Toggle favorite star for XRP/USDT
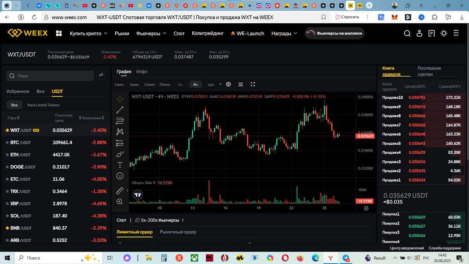469x264 pixels. coord(7,203)
